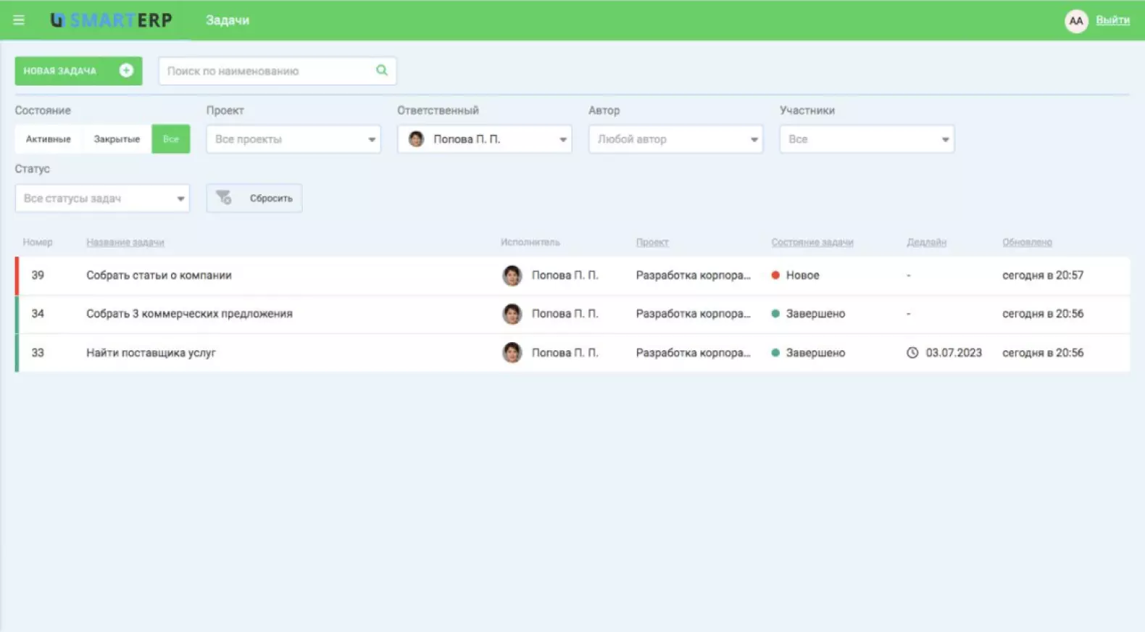The height and width of the screenshot is (632, 1145).
Task: Click the deadline clock icon on task 33
Action: (x=912, y=353)
